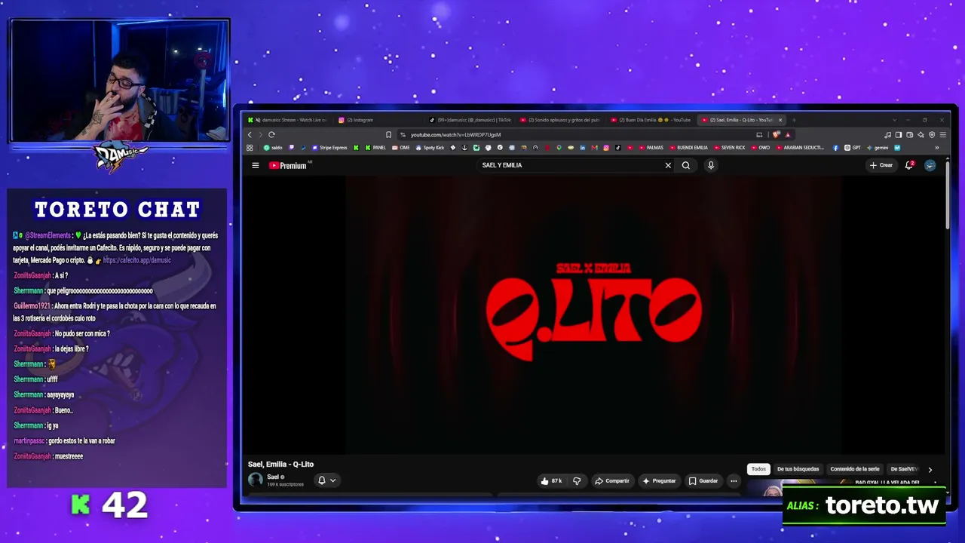This screenshot has width=965, height=543.
Task: Show next filter chips with the arrow
Action: click(930, 469)
